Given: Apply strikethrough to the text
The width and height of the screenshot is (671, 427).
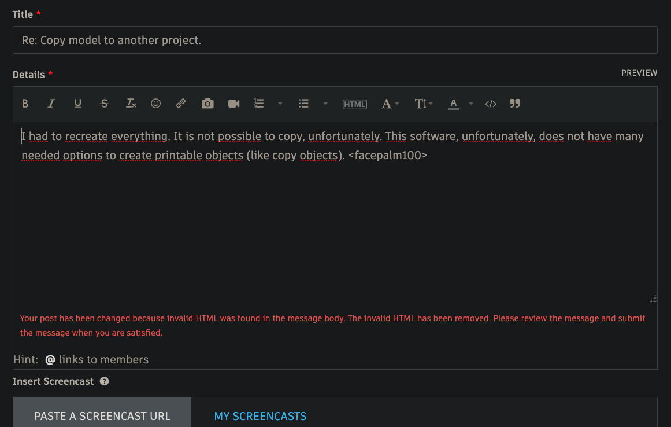Looking at the screenshot, I should [105, 104].
